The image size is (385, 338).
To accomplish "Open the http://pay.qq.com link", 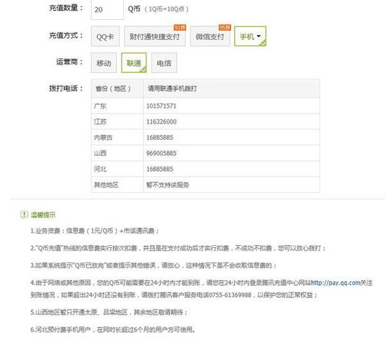I will coord(336,283).
